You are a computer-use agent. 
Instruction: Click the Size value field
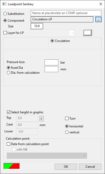click(x=37, y=26)
